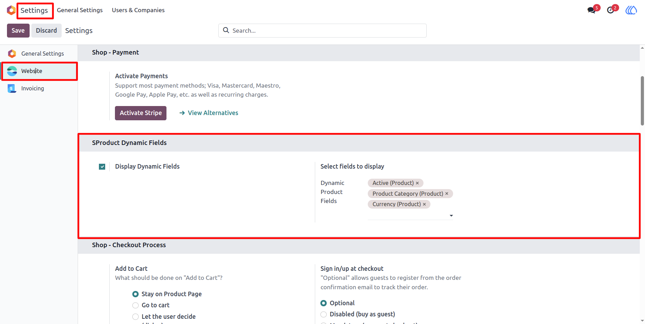Open the Settings app menu
The height and width of the screenshot is (324, 645).
[34, 10]
